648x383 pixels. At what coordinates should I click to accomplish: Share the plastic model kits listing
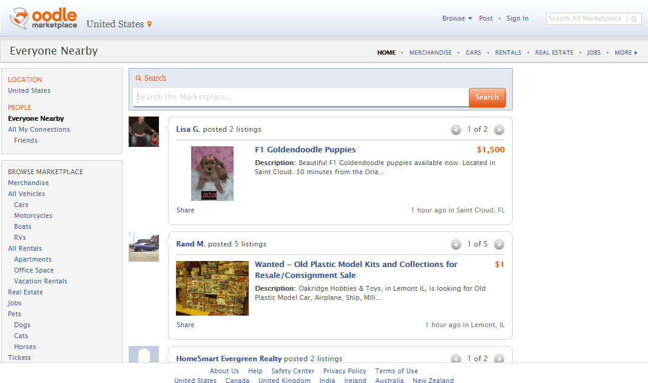(185, 325)
